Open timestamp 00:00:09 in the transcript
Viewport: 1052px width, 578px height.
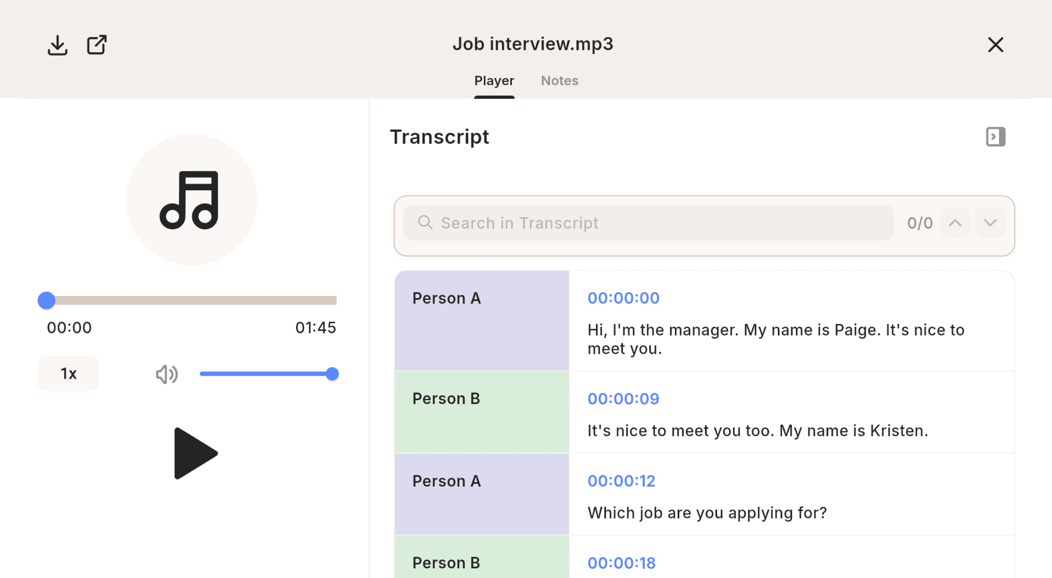pyautogui.click(x=623, y=398)
